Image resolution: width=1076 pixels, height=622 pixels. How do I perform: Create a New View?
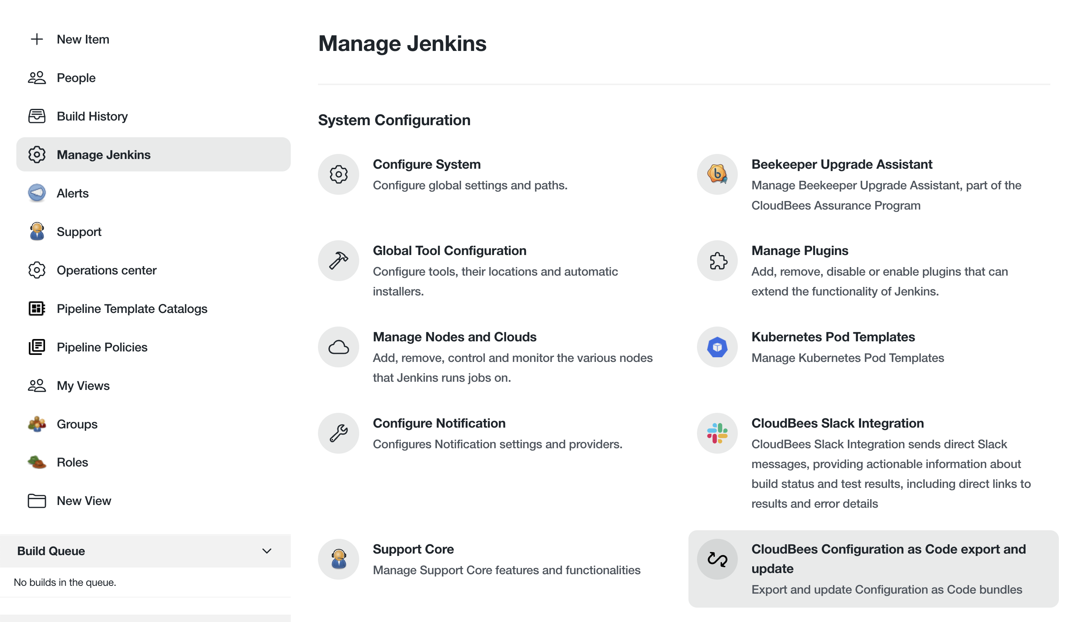[84, 500]
